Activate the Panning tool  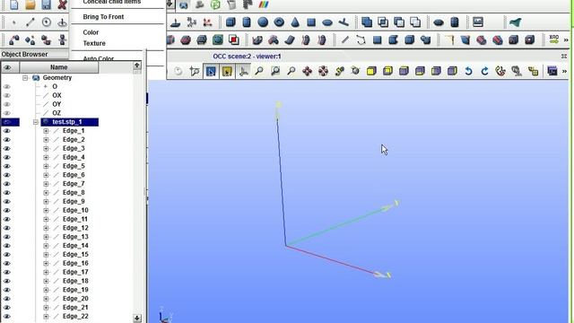click(308, 71)
